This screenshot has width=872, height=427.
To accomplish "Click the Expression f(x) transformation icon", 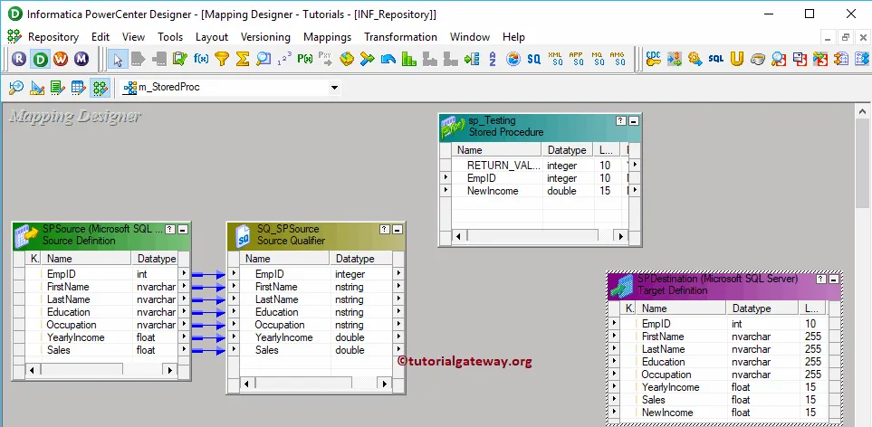I will (201, 59).
